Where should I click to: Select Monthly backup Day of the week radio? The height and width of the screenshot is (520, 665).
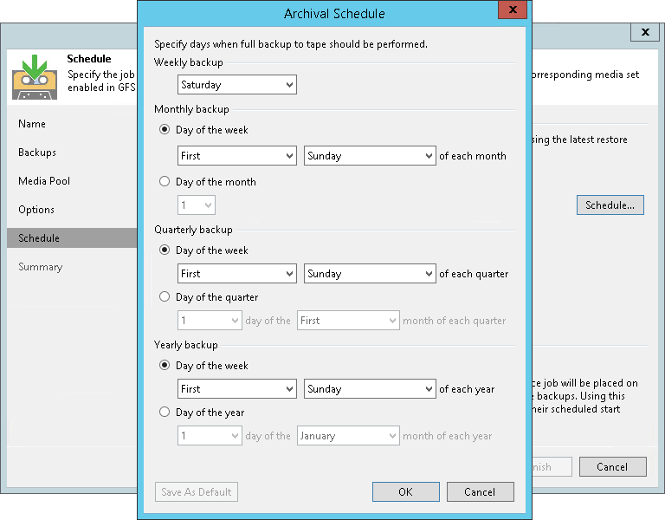point(165,129)
